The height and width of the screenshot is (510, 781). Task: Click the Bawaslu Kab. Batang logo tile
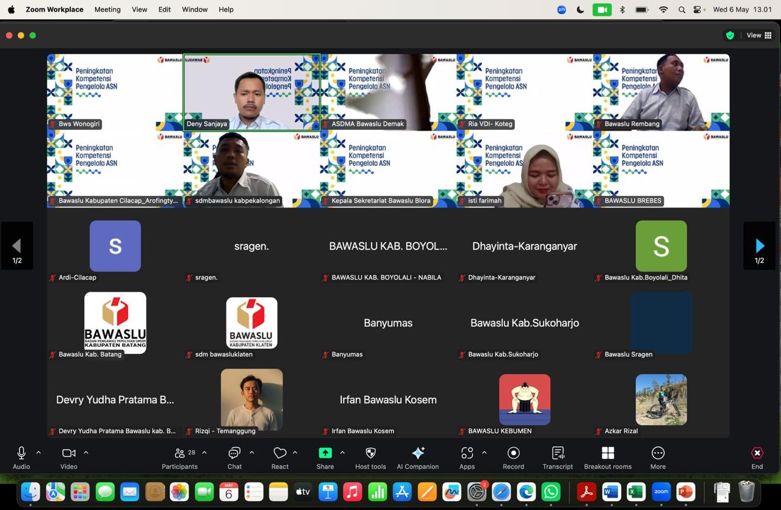(x=115, y=323)
